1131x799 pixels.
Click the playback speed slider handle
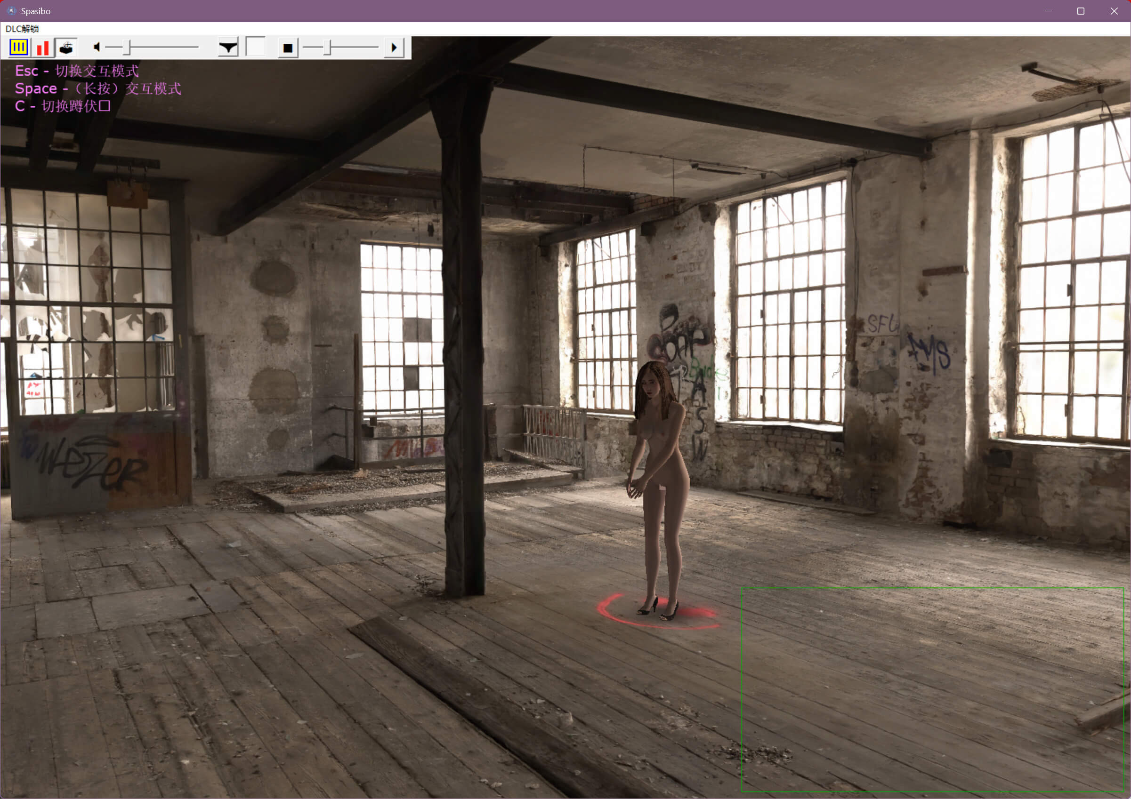[328, 48]
